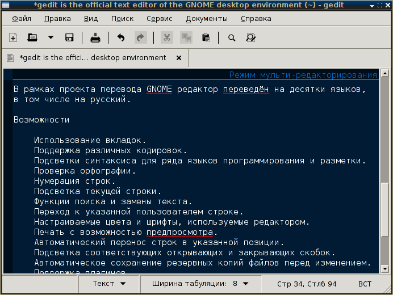
Task: Open a file using the folder icon
Action: click(32, 38)
